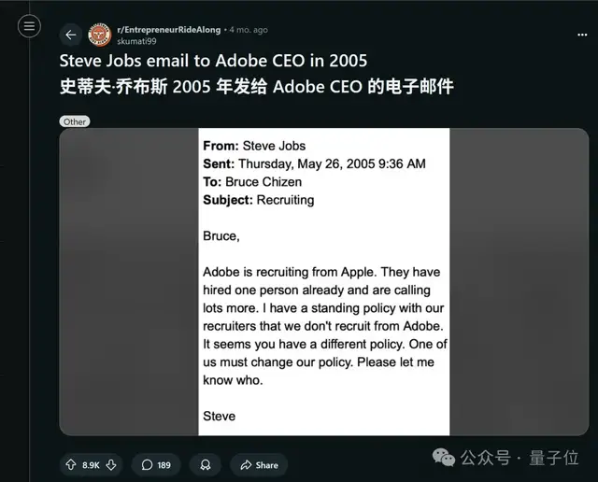Give an award to this post

pyautogui.click(x=206, y=464)
